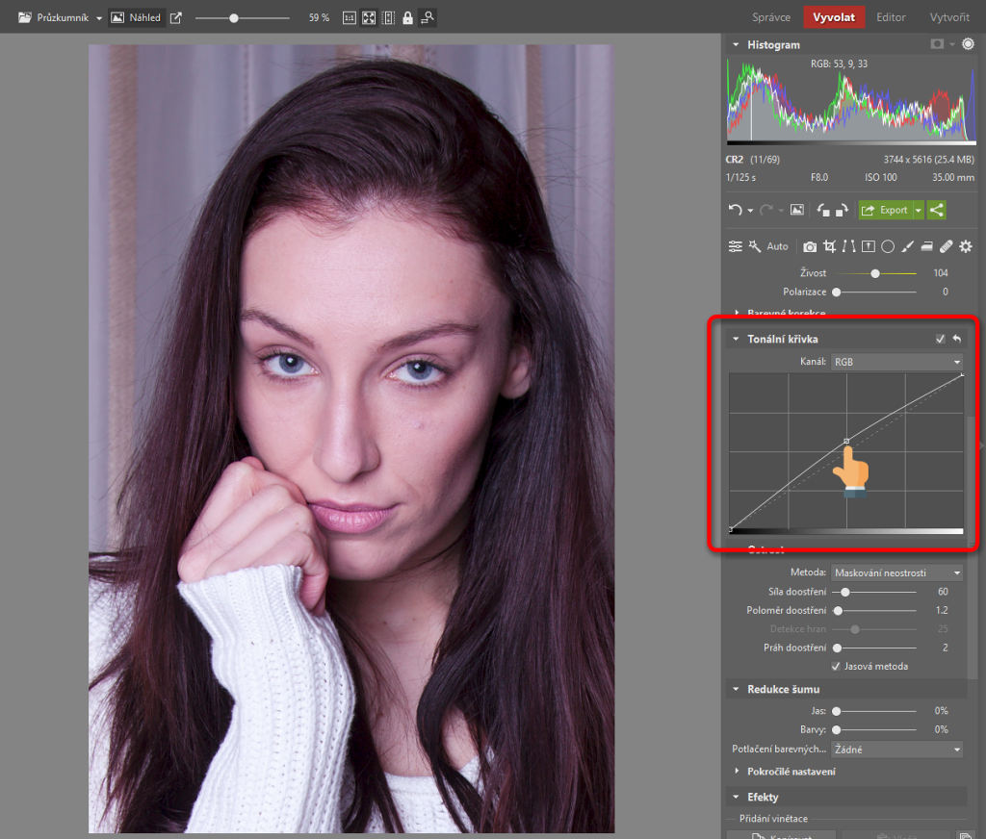Click the zoom lock padlock icon
The height and width of the screenshot is (839, 986).
408,17
